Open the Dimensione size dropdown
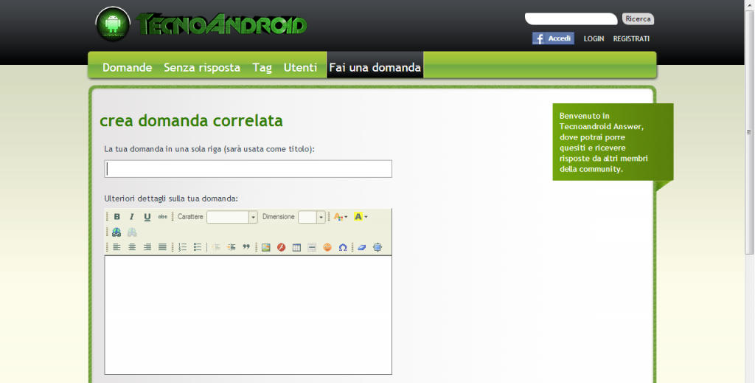This screenshot has width=755, height=383. coord(321,217)
